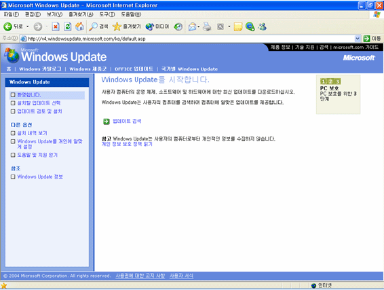The height and width of the screenshot is (290, 384).
Task: Open Messenger via the people icon
Action: point(263,26)
